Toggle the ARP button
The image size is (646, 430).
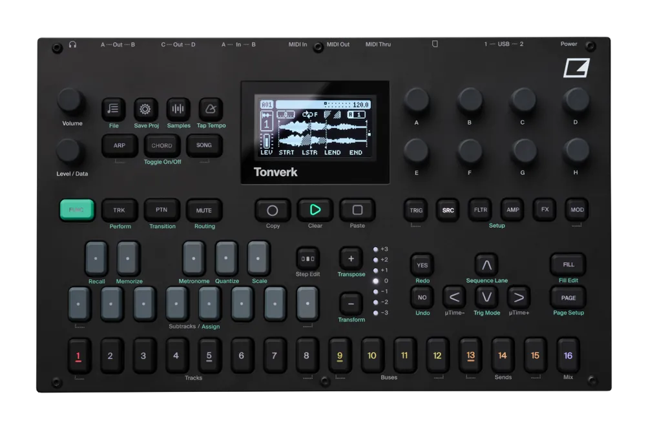click(x=120, y=146)
